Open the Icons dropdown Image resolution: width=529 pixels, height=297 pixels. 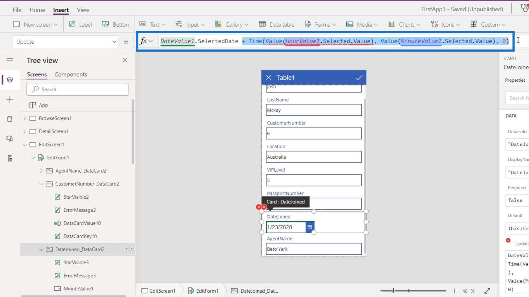tap(445, 25)
